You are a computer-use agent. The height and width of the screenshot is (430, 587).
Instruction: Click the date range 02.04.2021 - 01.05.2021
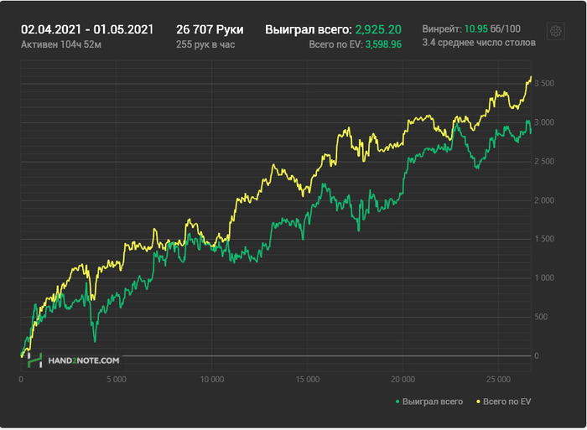[87, 29]
